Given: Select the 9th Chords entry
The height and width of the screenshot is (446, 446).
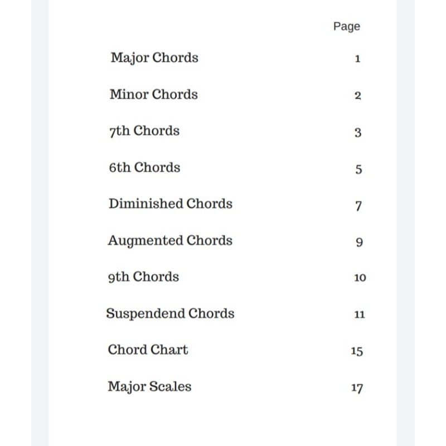Looking at the screenshot, I should [x=143, y=277].
